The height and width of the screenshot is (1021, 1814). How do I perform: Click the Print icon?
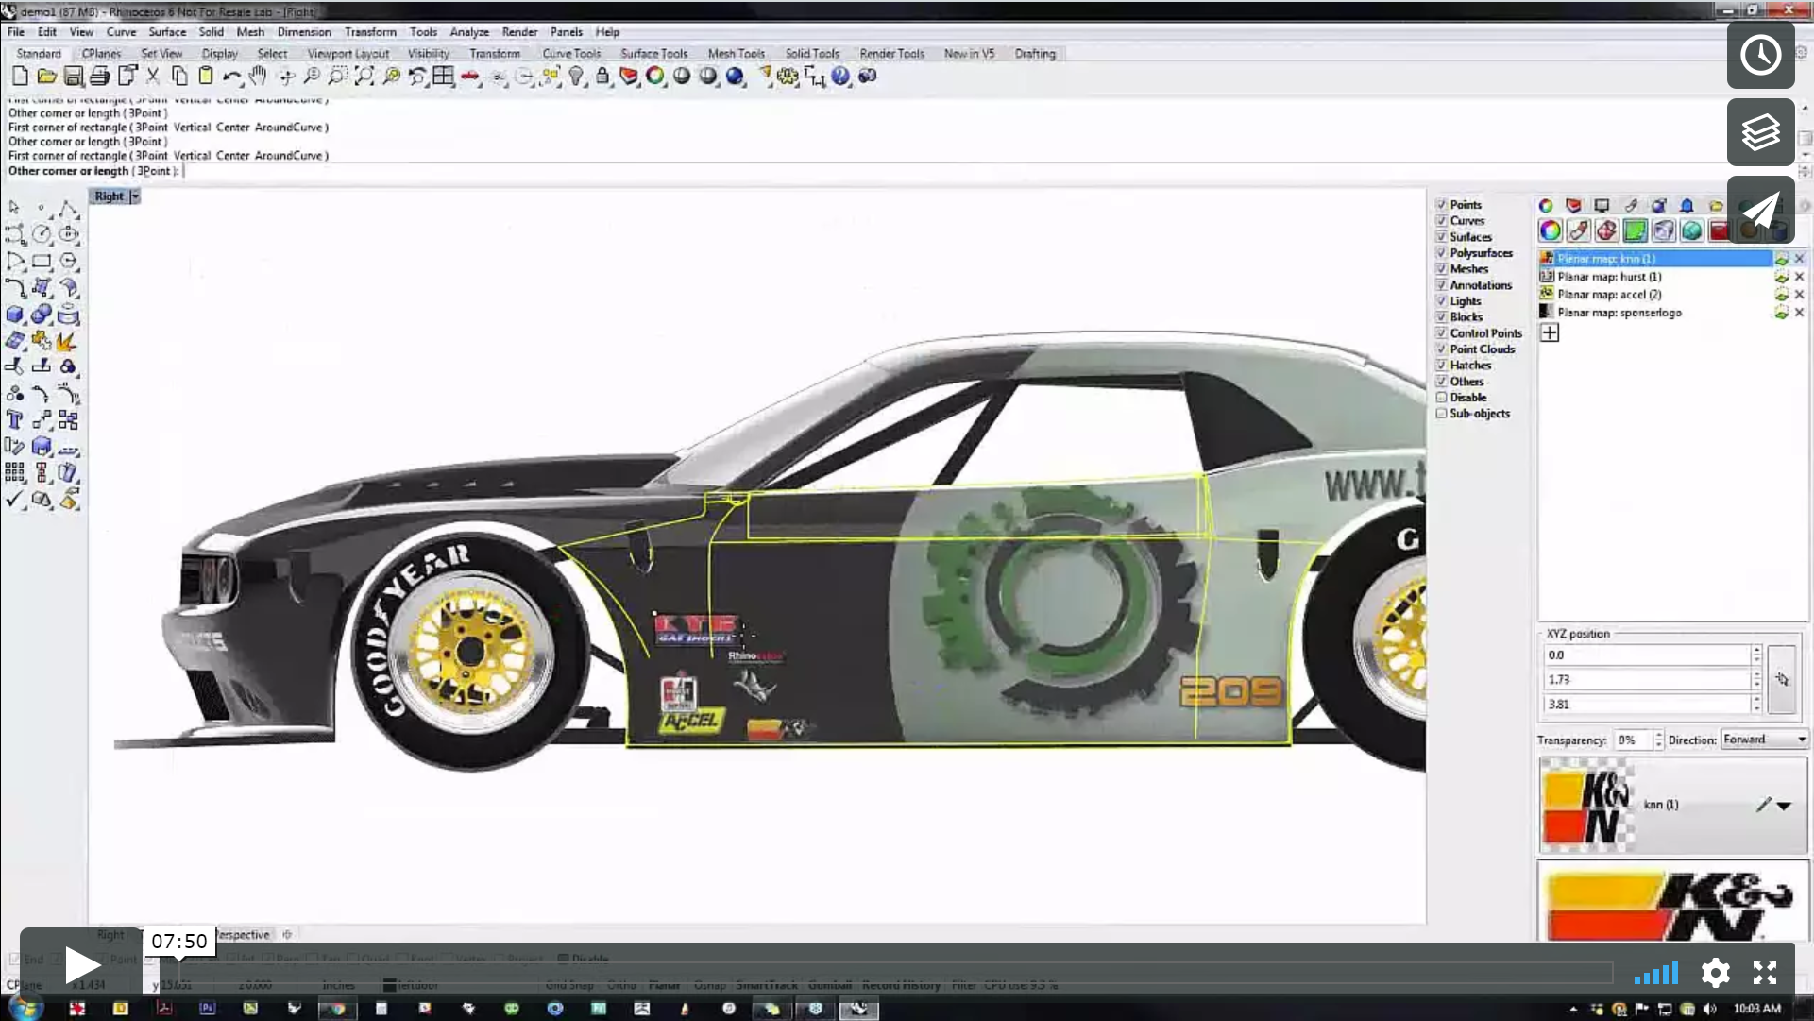pos(100,77)
